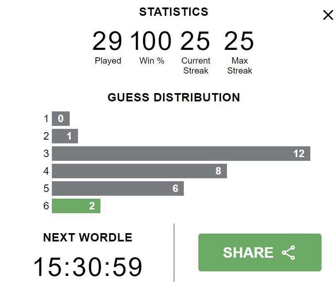Click the Played count 29
The height and width of the screenshot is (283, 334).
tap(107, 41)
